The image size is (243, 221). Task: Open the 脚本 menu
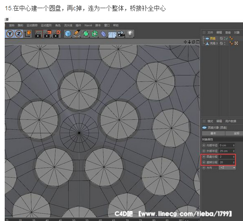click(98, 25)
